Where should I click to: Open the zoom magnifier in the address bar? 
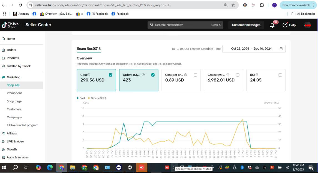point(226,5)
